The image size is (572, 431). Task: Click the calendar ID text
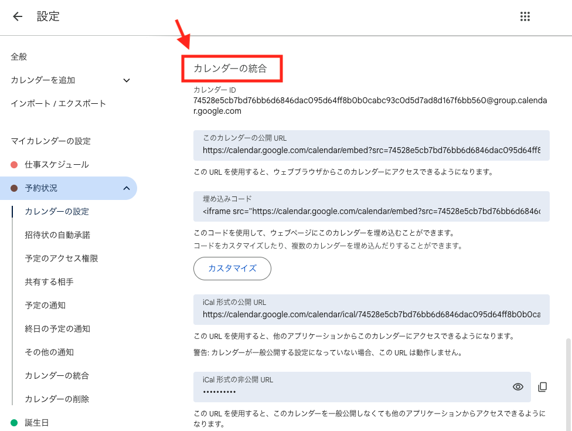click(370, 106)
